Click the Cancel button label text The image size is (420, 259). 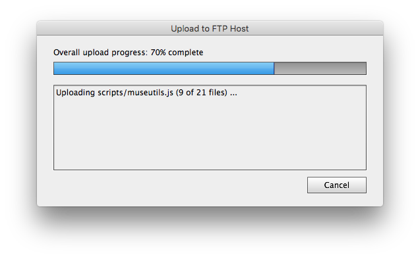[337, 185]
